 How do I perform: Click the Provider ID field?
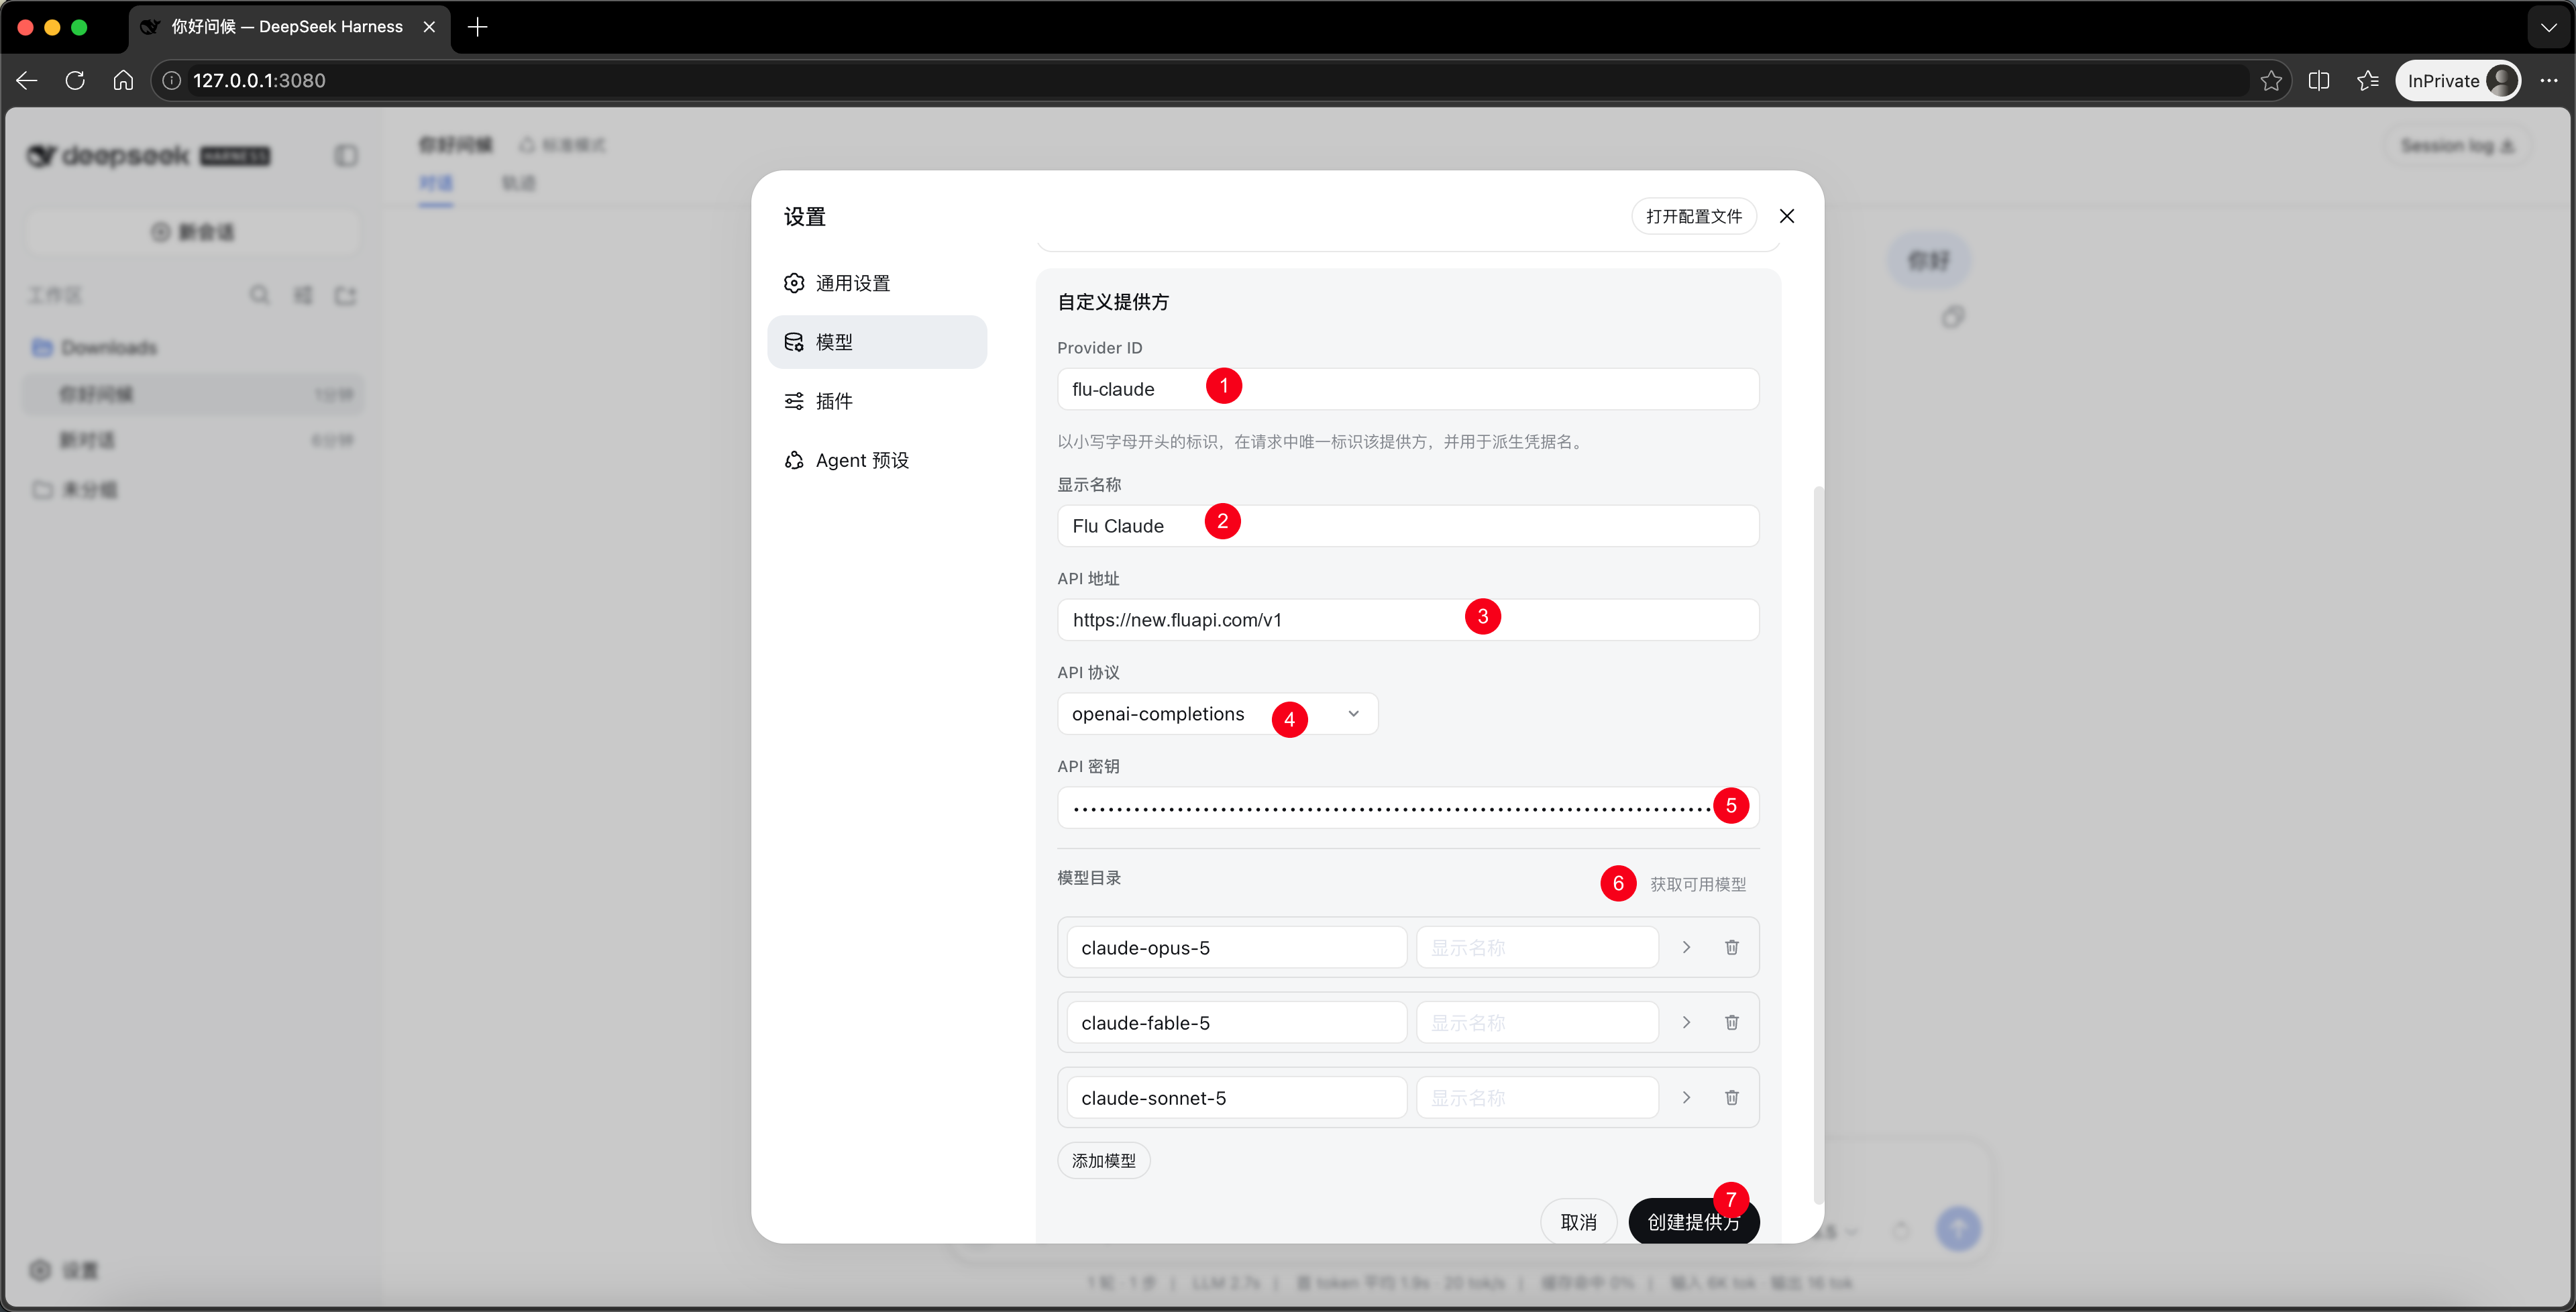point(1408,389)
